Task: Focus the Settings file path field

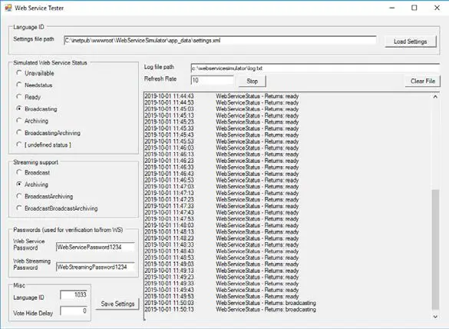Action: point(220,41)
